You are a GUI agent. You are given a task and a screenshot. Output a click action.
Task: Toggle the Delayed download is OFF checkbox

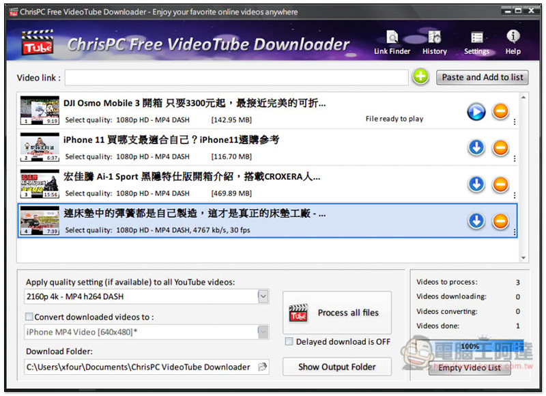pyautogui.click(x=289, y=342)
